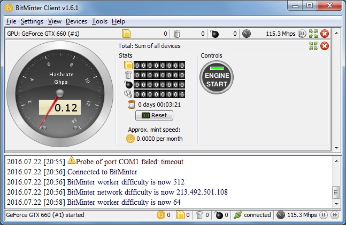Click '115.3 Mhps' in status bar
This screenshot has width=346, height=225.
[x=302, y=215]
